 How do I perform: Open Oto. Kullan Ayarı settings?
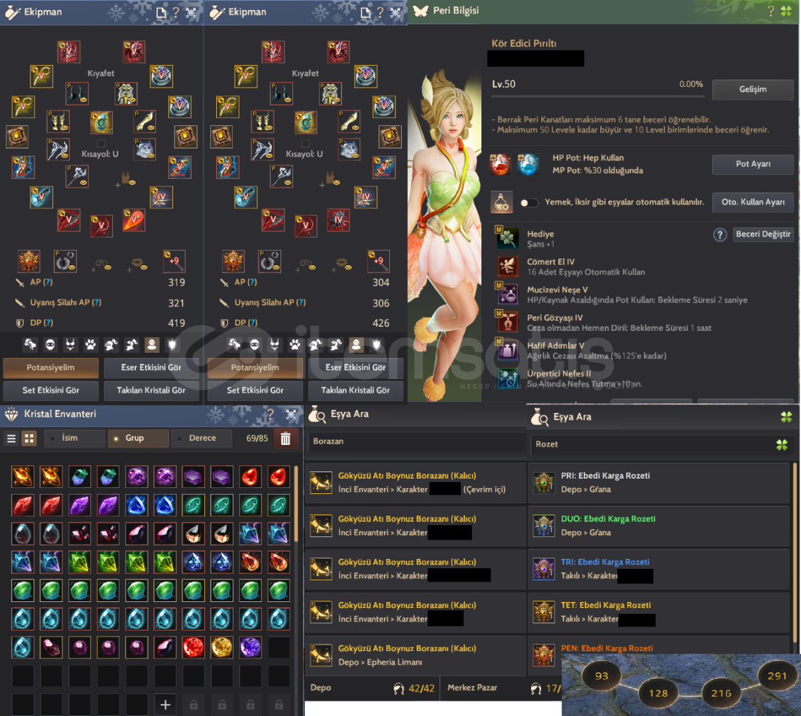[753, 202]
